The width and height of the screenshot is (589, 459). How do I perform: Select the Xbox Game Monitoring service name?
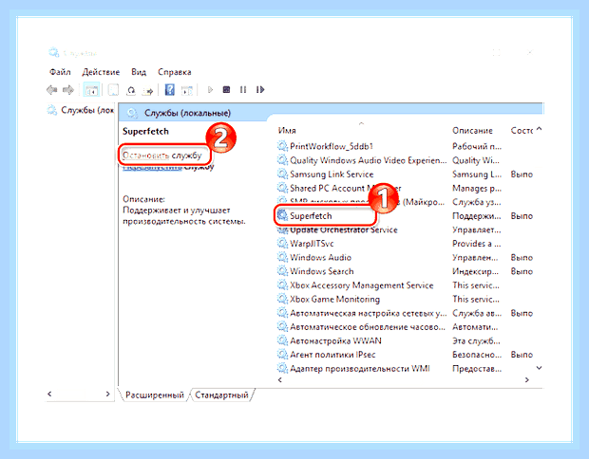(334, 299)
